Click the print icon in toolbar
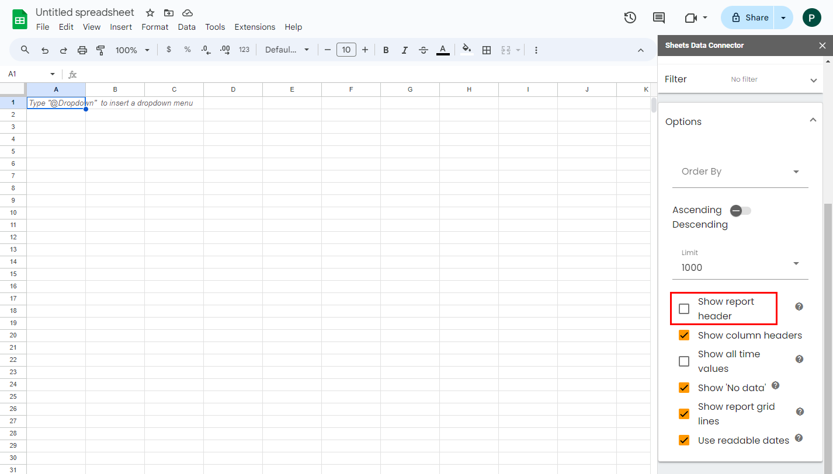The height and width of the screenshot is (474, 833). click(82, 50)
